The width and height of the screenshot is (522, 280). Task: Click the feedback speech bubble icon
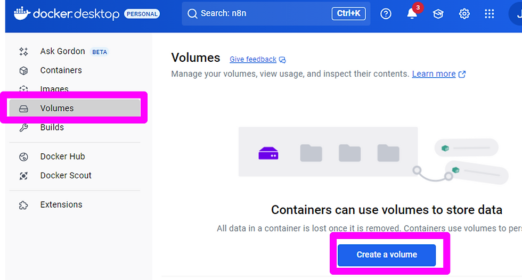282,60
